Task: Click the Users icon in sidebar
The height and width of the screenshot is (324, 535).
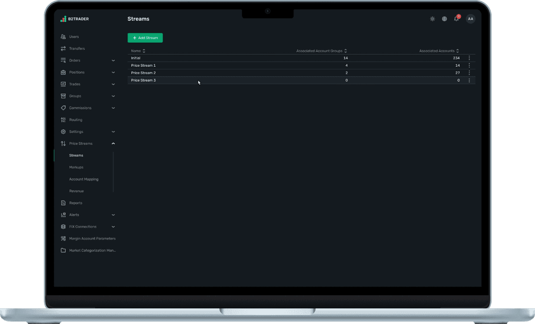Action: (63, 37)
